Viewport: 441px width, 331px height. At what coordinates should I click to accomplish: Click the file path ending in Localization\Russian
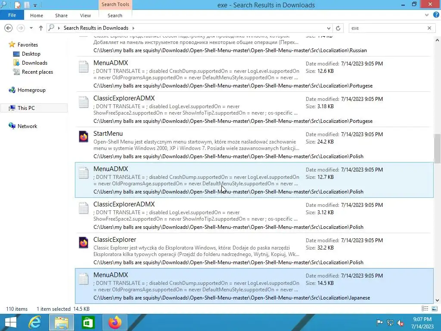point(230,50)
